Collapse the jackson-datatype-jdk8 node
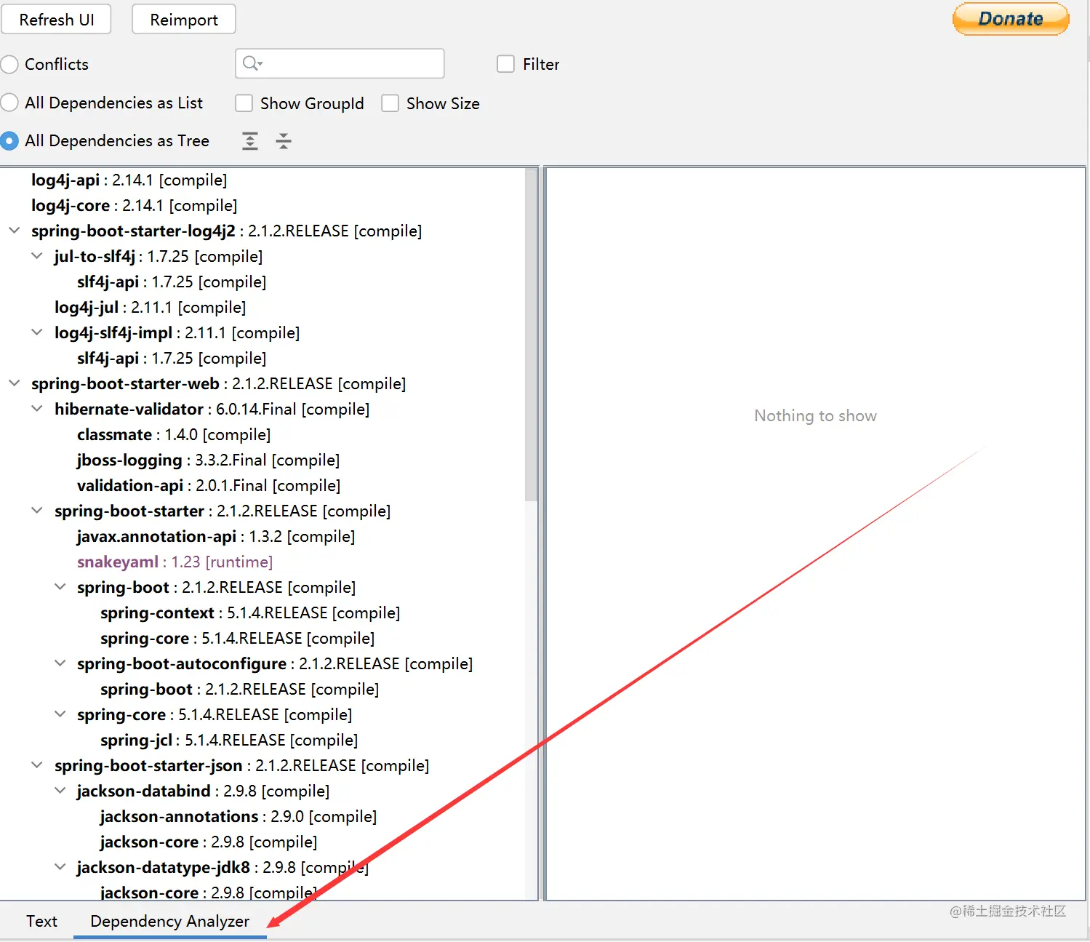 pos(60,867)
